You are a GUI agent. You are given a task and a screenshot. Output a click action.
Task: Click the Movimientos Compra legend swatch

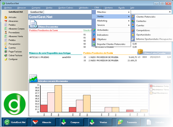click(x=151, y=86)
